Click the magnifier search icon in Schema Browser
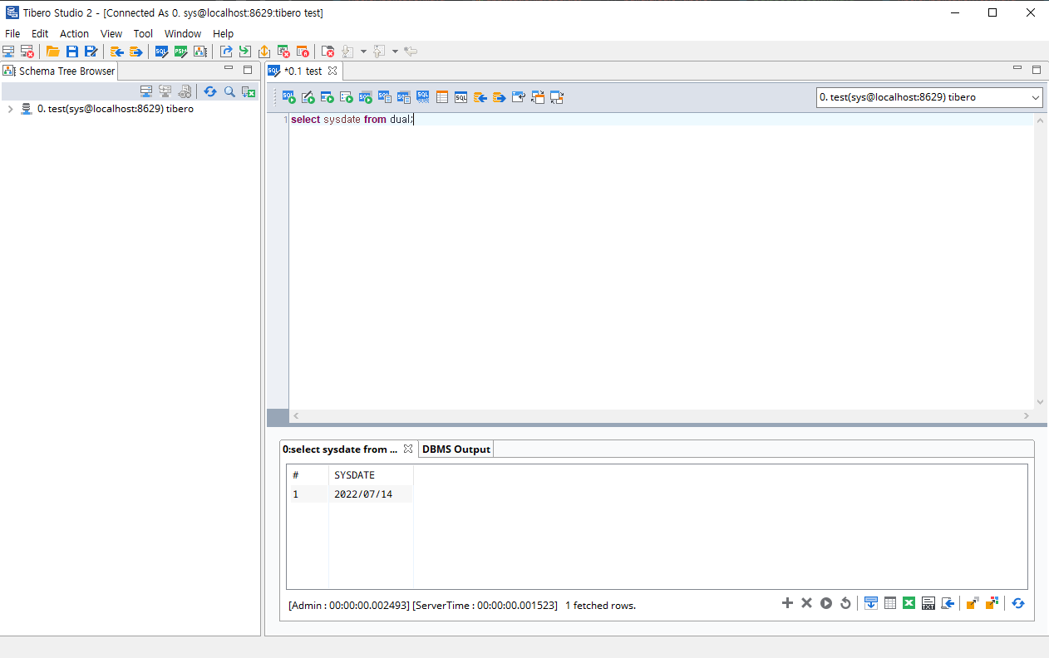This screenshot has height=658, width=1049. click(x=229, y=91)
